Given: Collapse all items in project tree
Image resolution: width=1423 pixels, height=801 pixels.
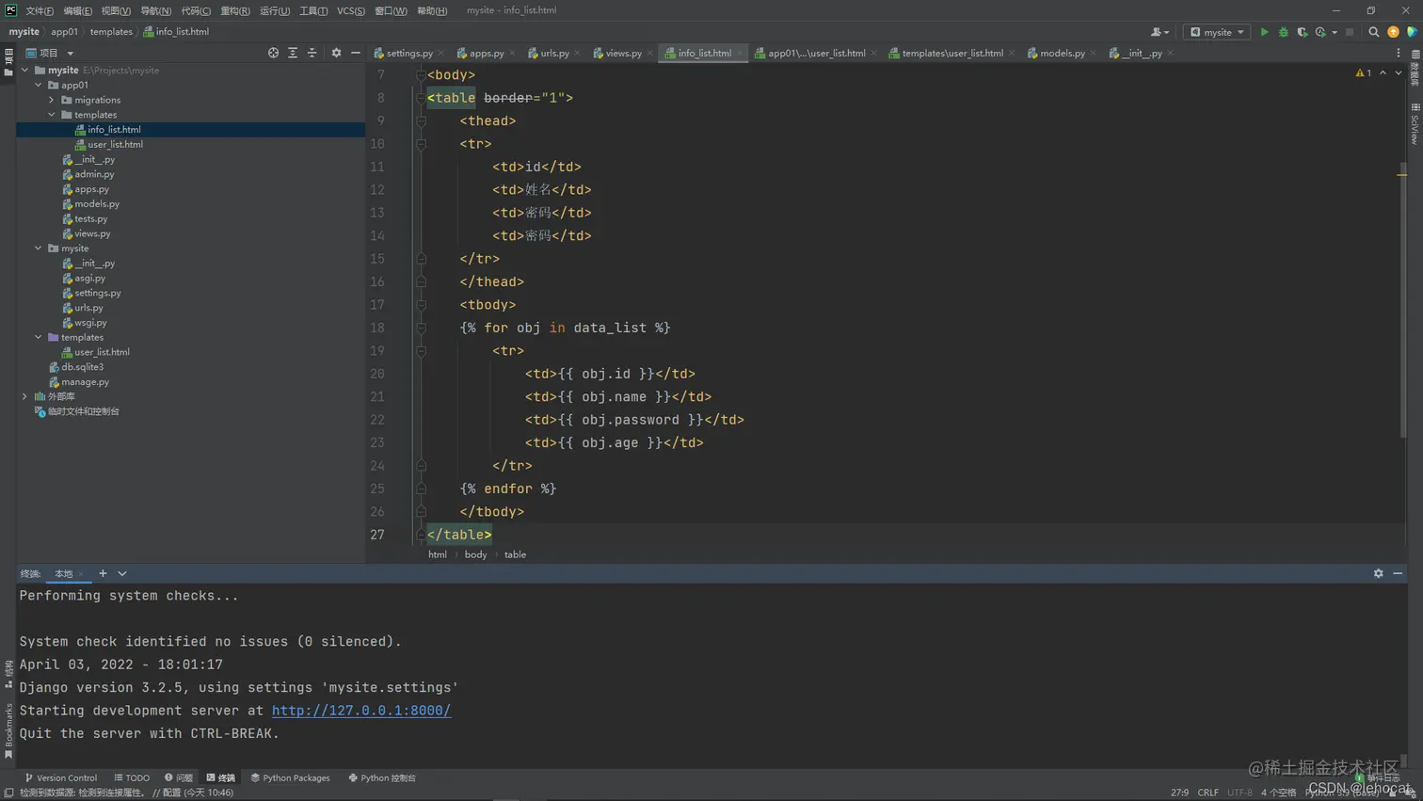Looking at the screenshot, I should click(x=312, y=53).
